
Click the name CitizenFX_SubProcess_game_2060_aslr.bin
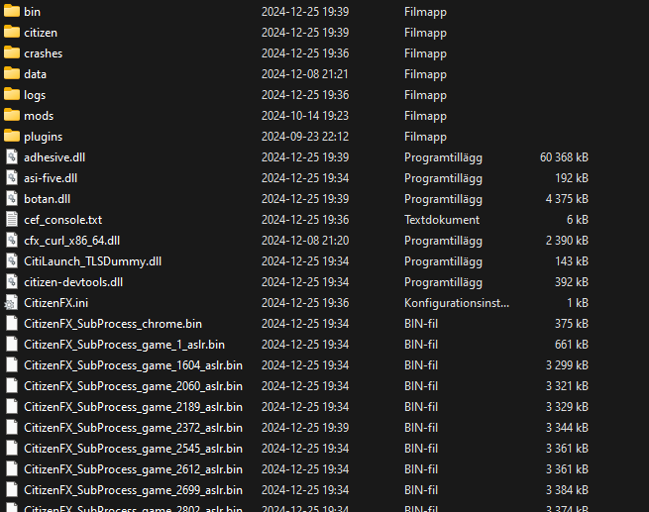click(x=134, y=386)
